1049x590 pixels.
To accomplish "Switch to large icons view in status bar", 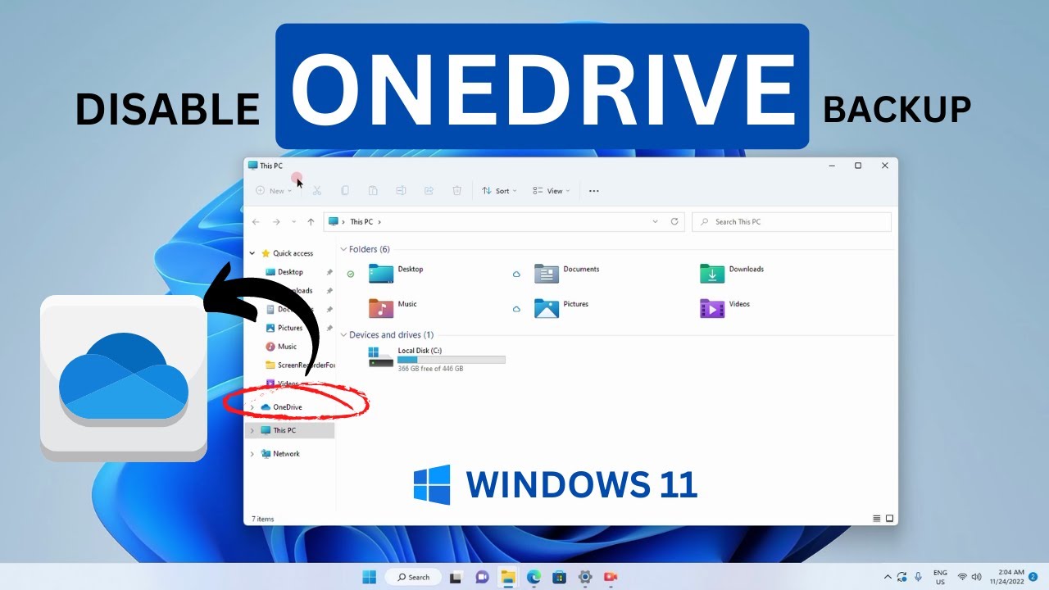I will click(x=890, y=519).
